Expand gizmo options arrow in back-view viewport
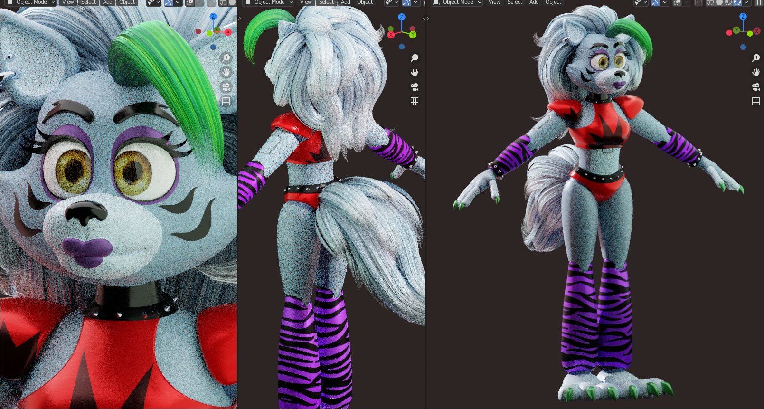764x409 pixels. tap(415, 2)
